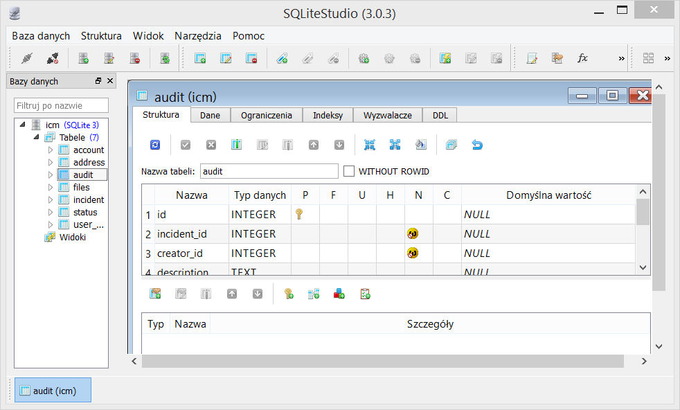This screenshot has height=410, width=680.
Task: Click the columns grid vertical scrollbar thumb
Action: 643,212
